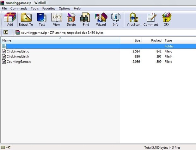Open the View file tool
This screenshot has width=196, height=150.
pyautogui.click(x=57, y=19)
